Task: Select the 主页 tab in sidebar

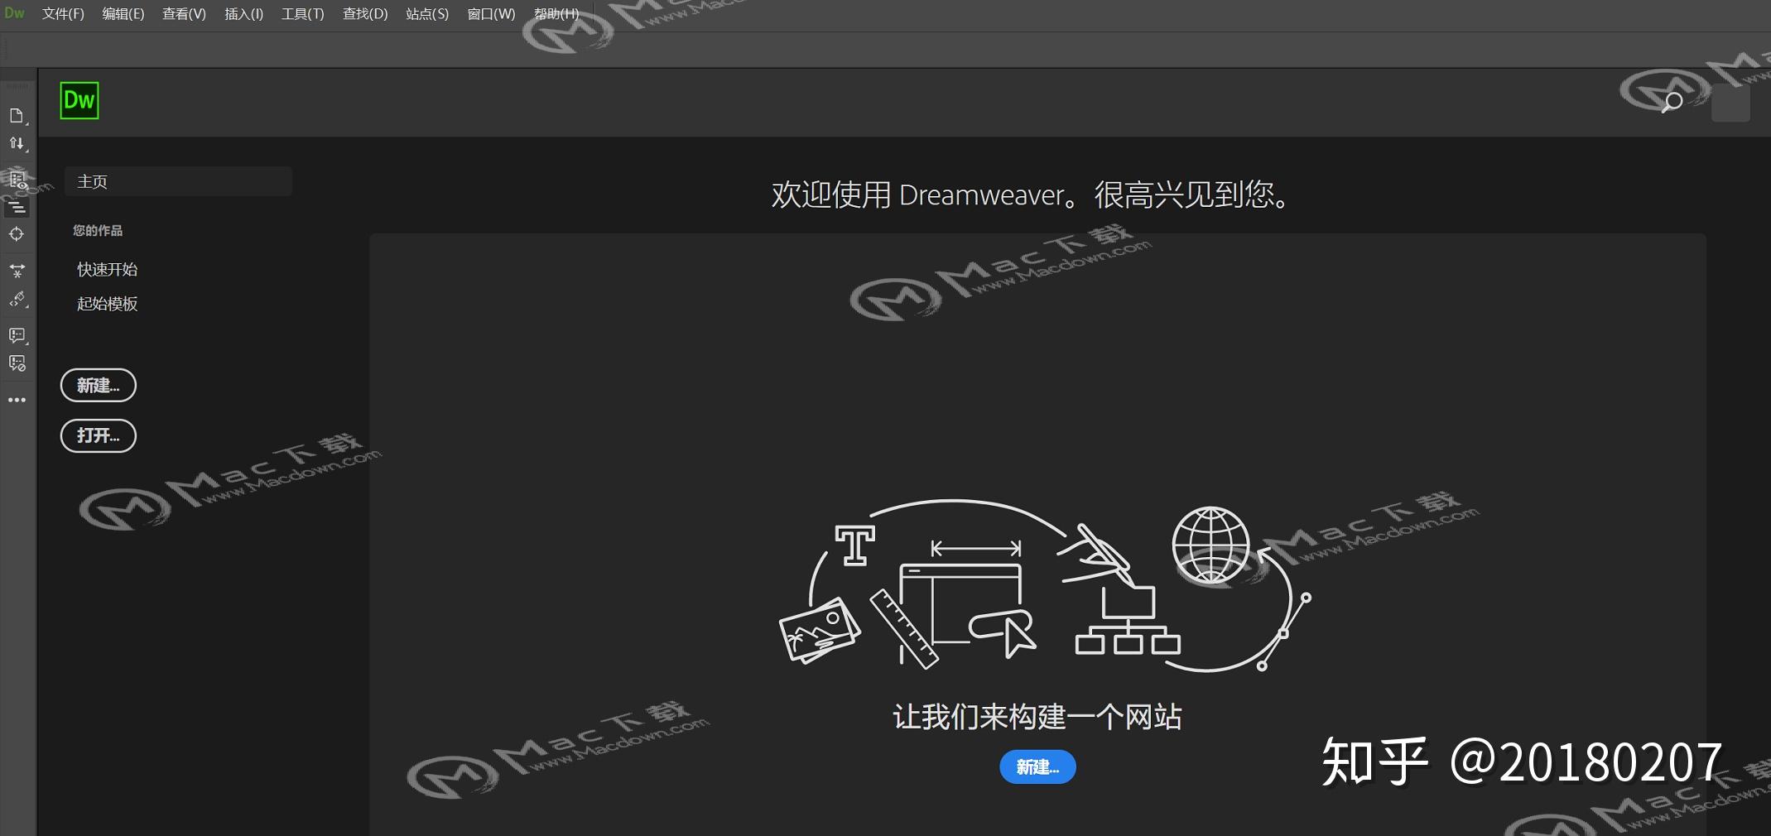Action: (178, 181)
